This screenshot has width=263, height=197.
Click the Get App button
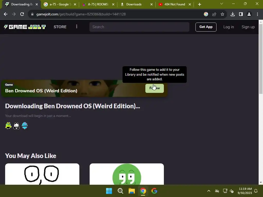pyautogui.click(x=206, y=27)
